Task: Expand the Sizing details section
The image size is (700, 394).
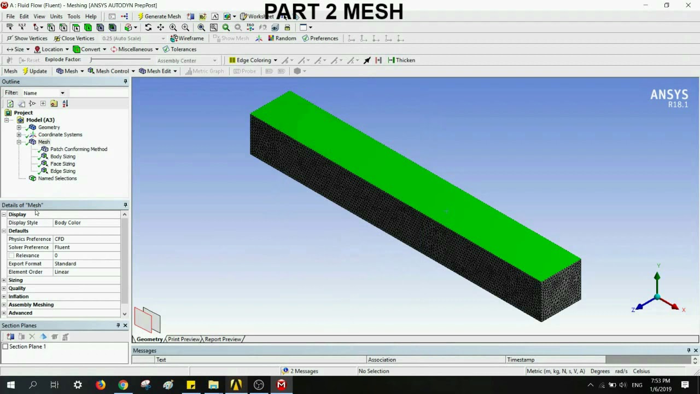Action: point(4,280)
